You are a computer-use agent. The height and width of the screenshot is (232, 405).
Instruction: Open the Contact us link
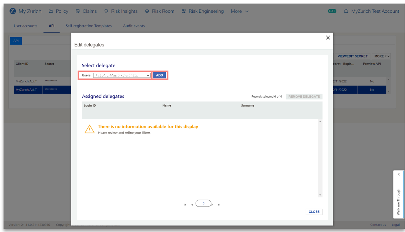(378, 225)
